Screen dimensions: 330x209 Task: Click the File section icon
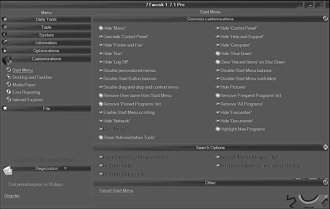[x=5, y=108]
